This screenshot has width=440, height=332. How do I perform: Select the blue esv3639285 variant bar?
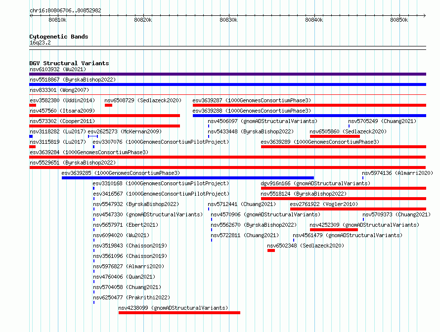pos(188,178)
